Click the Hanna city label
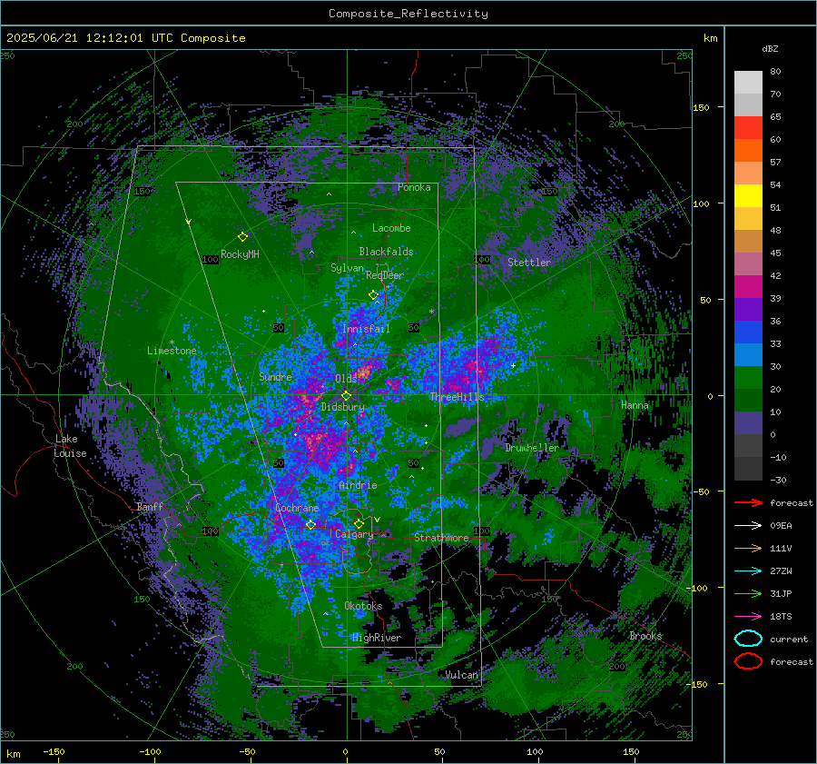 coord(635,405)
